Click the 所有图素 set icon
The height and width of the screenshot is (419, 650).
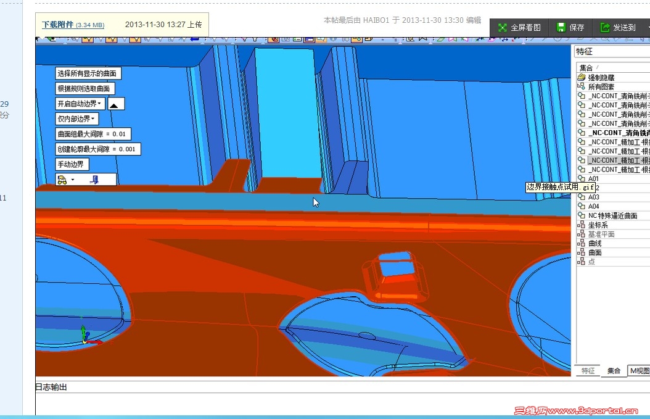click(x=581, y=87)
